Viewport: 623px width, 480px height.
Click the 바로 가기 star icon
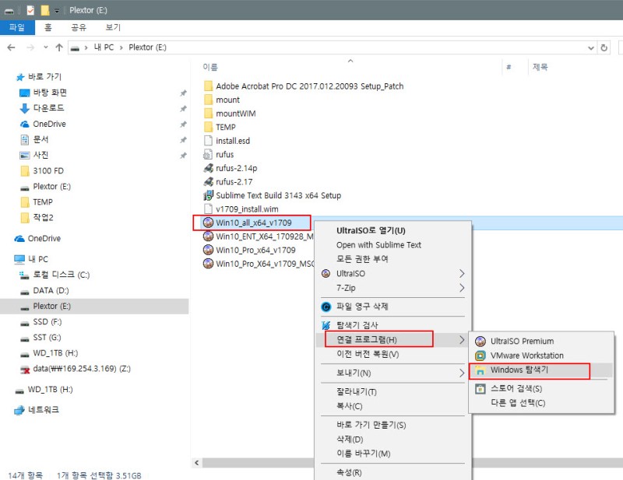pyautogui.click(x=20, y=77)
